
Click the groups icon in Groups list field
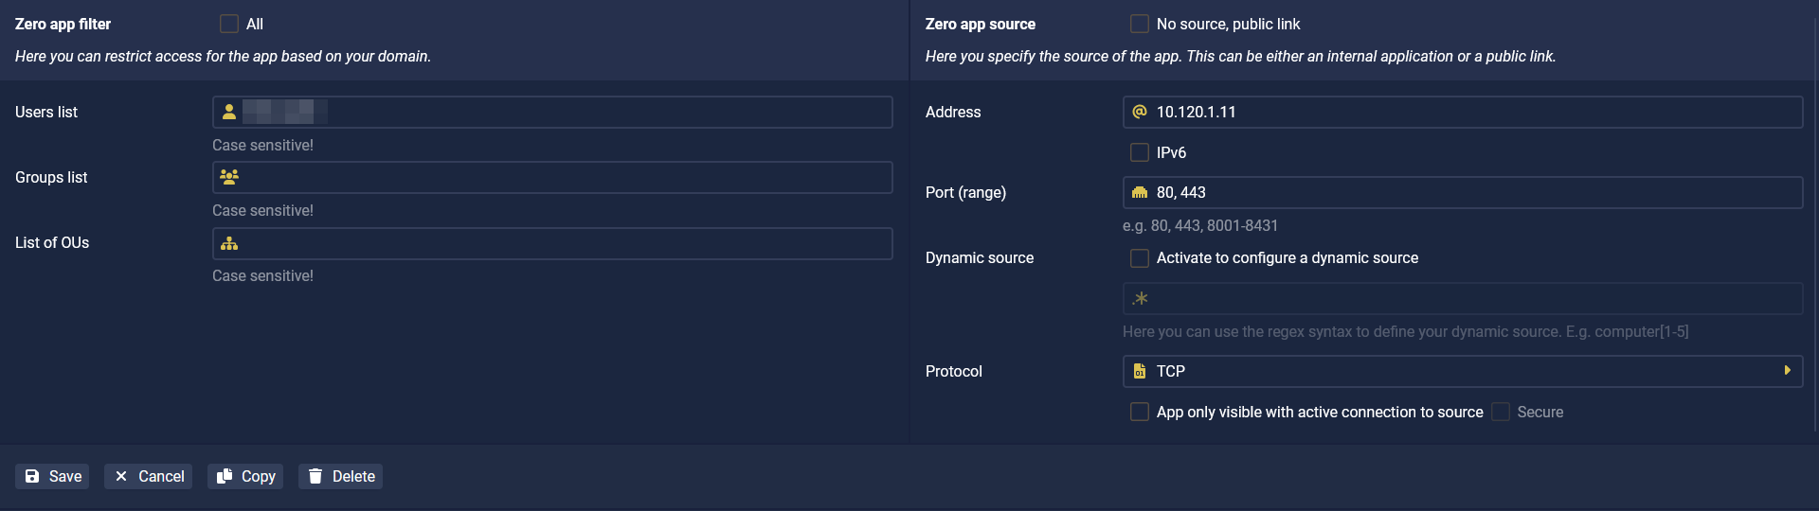[229, 177]
